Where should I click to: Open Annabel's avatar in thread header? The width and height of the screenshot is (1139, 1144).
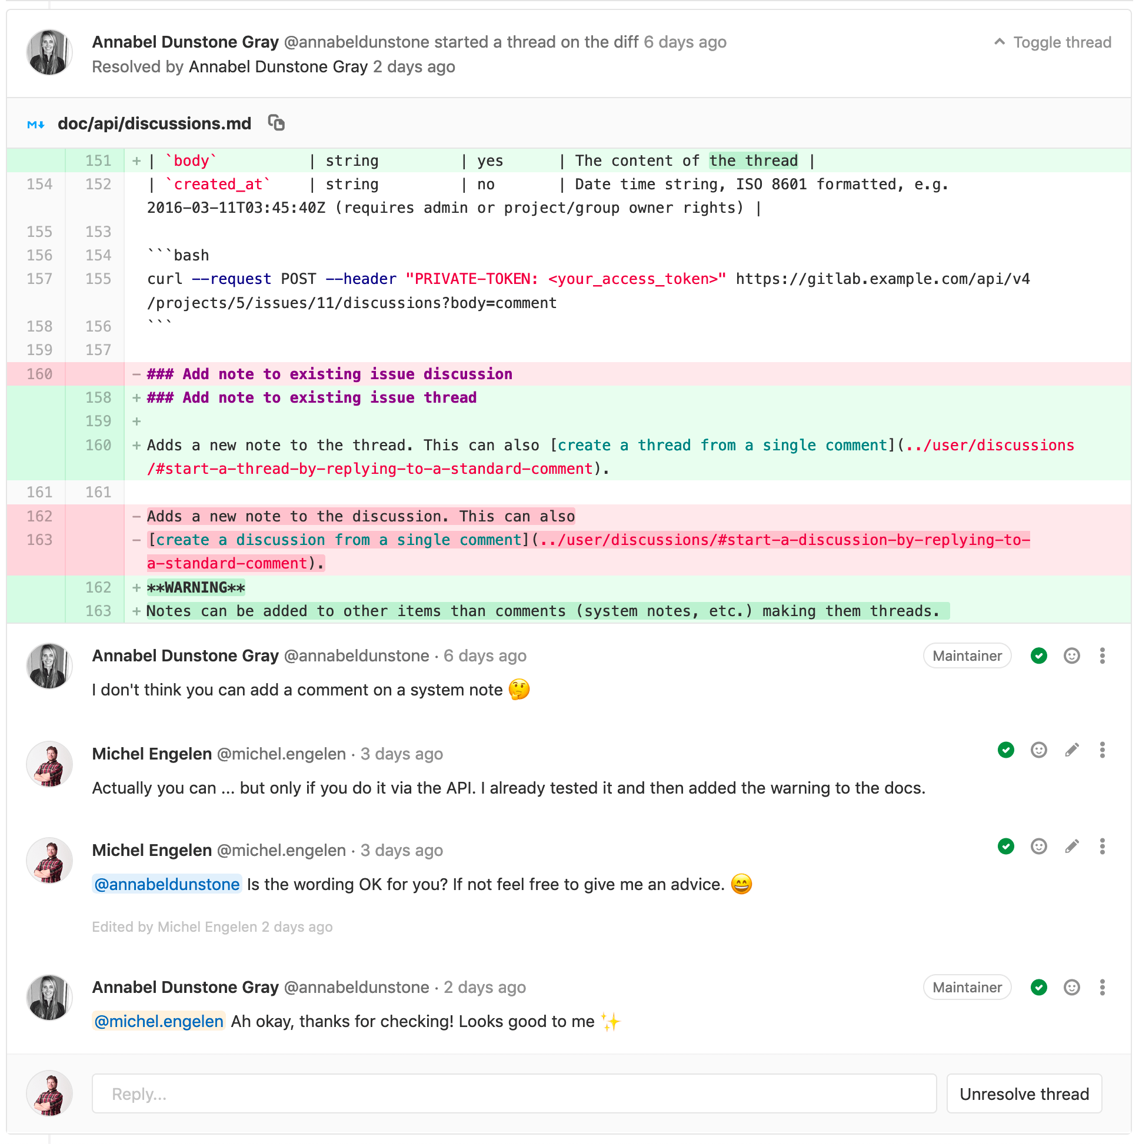(49, 52)
